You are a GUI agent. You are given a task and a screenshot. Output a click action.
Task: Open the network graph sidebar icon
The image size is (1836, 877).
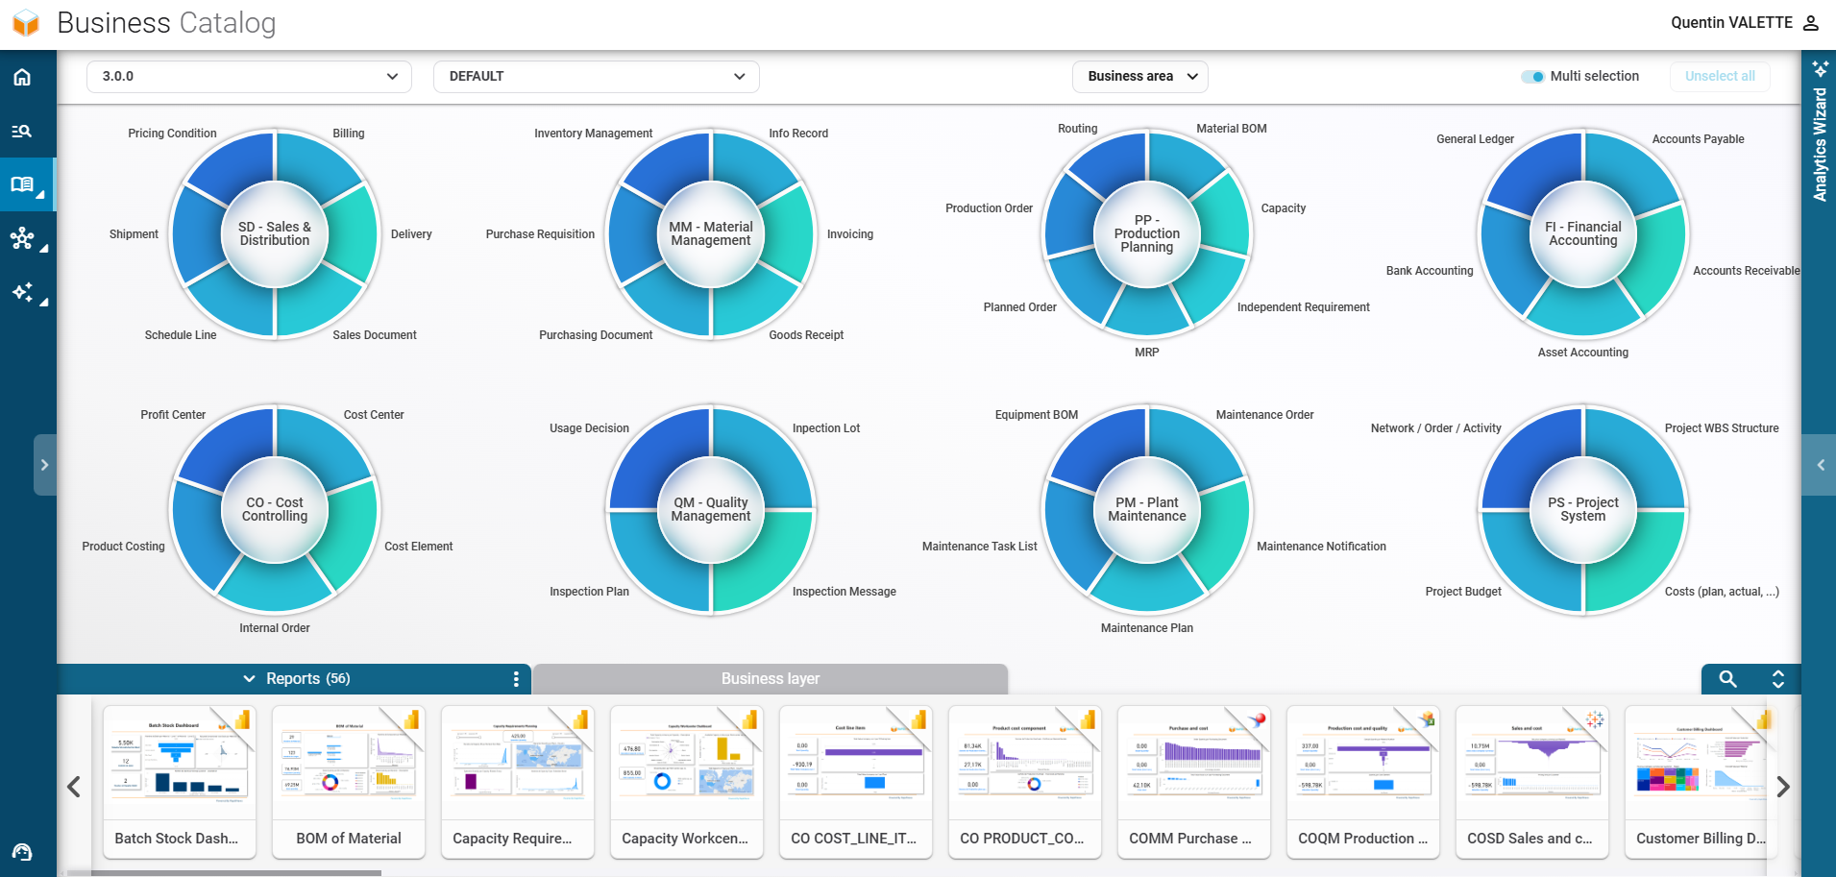(22, 237)
